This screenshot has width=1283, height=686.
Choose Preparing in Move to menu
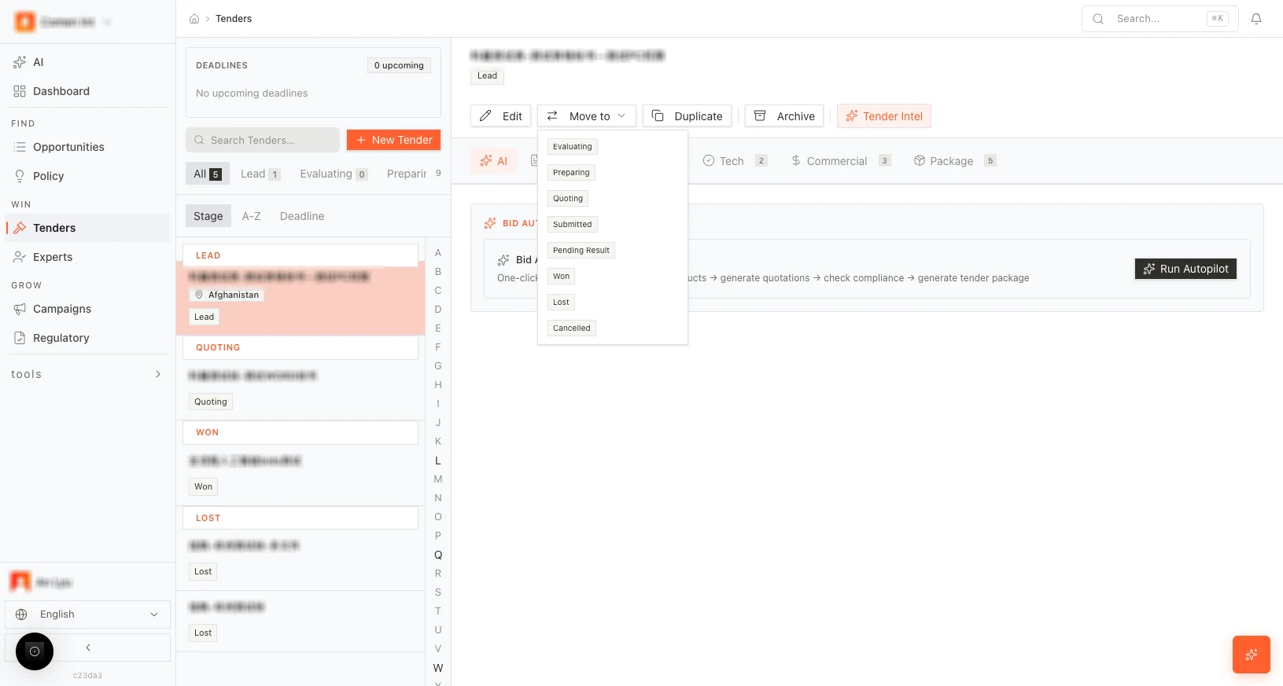pyautogui.click(x=571, y=173)
